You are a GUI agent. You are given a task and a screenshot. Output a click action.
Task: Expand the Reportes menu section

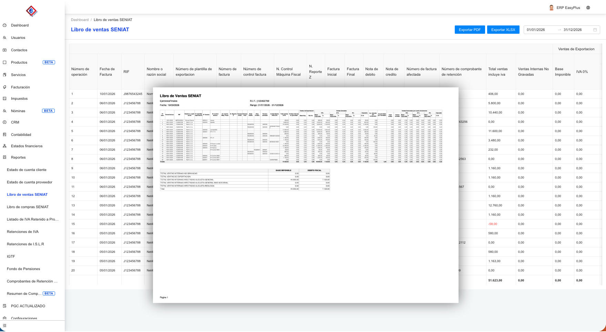(18, 158)
